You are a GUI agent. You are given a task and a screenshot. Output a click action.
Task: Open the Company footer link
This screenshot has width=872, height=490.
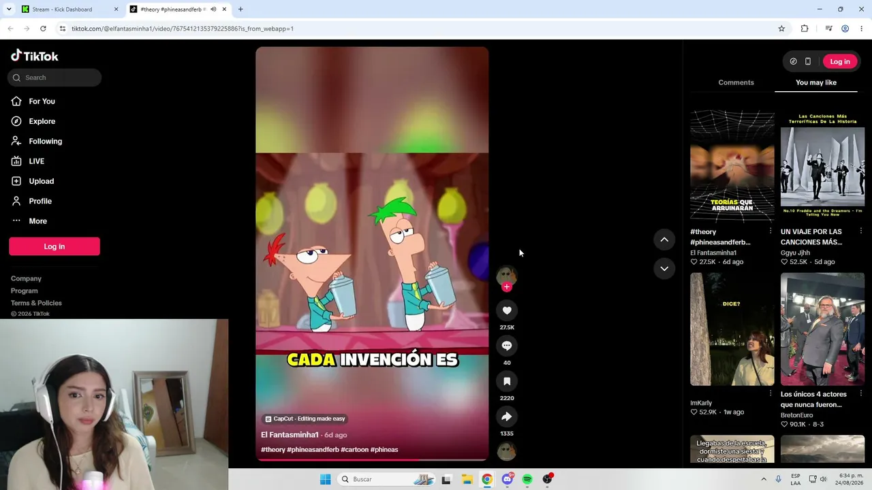26,278
